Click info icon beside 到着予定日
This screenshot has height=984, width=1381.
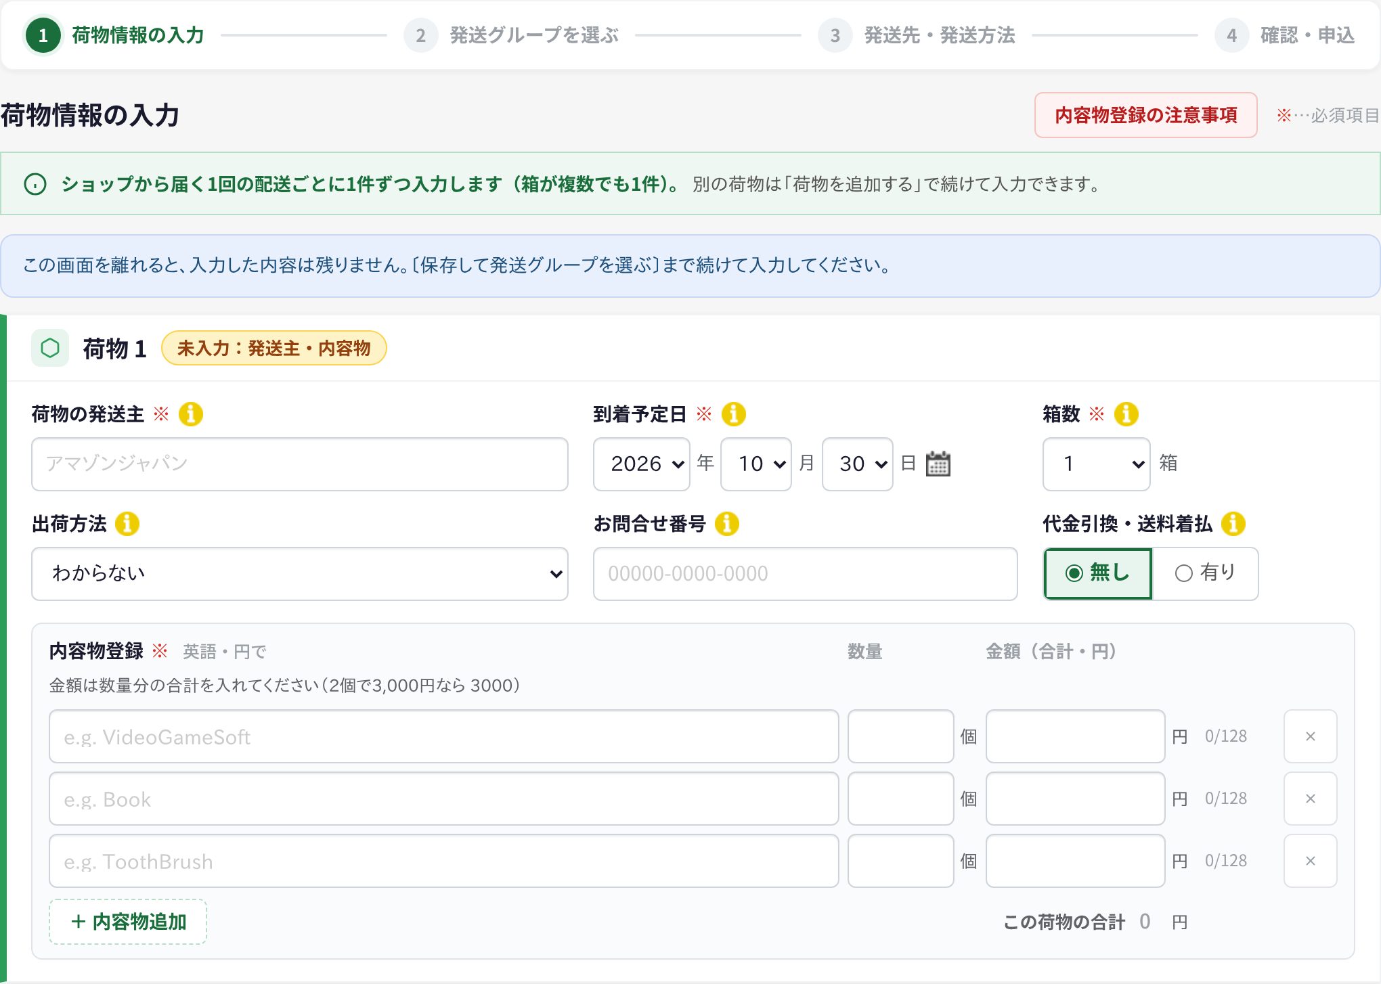[733, 413]
